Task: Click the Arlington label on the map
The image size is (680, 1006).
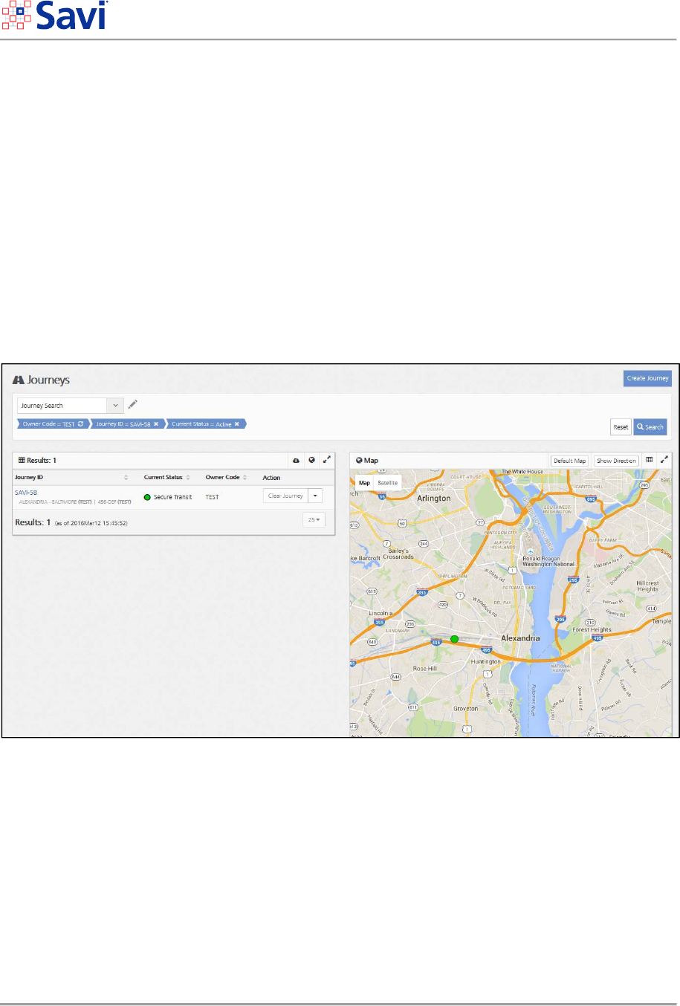Action: click(434, 499)
